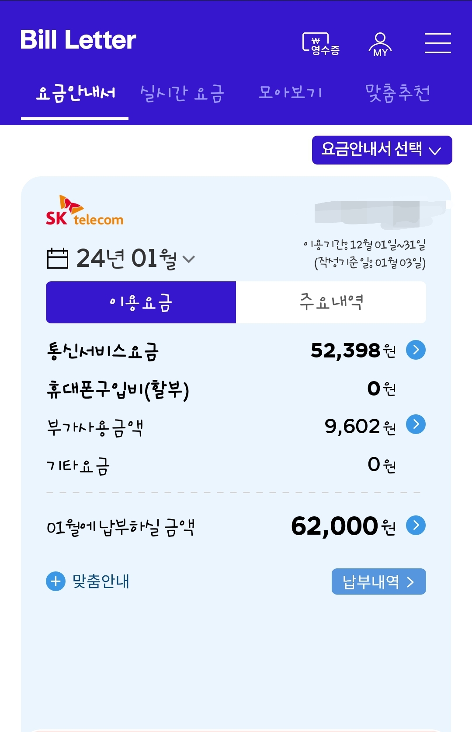Open the MY profile icon
Screen dimensions: 472x732
coord(380,44)
